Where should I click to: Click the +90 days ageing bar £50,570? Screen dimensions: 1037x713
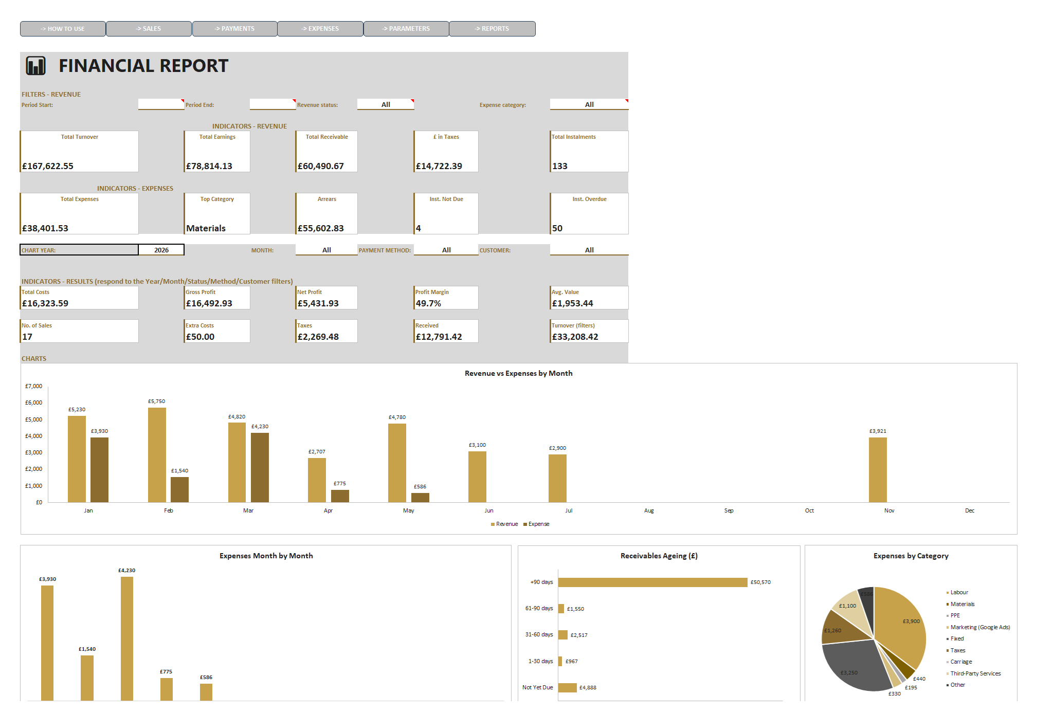[653, 582]
